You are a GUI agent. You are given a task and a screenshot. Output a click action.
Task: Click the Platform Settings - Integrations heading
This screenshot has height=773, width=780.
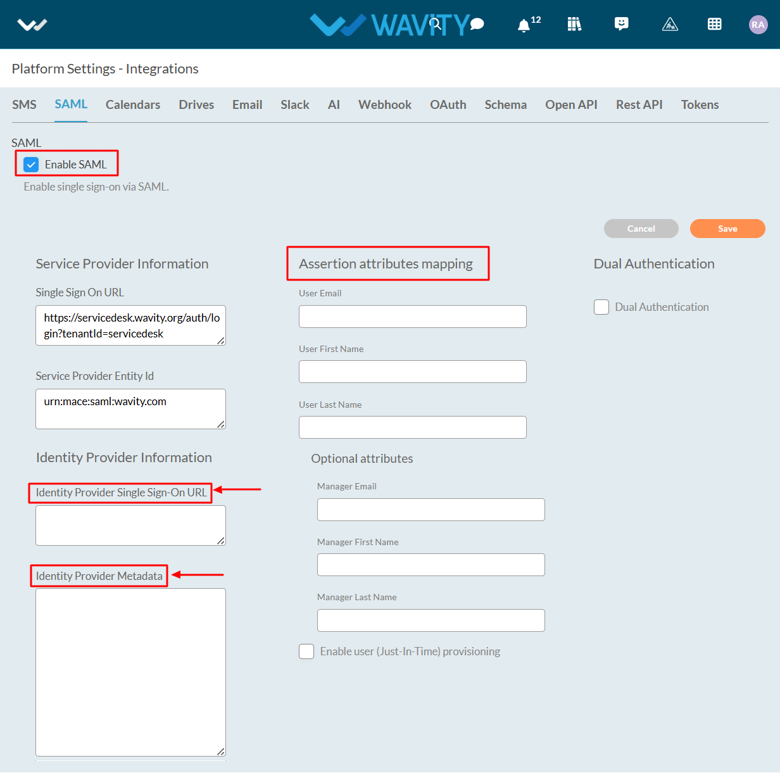(105, 68)
